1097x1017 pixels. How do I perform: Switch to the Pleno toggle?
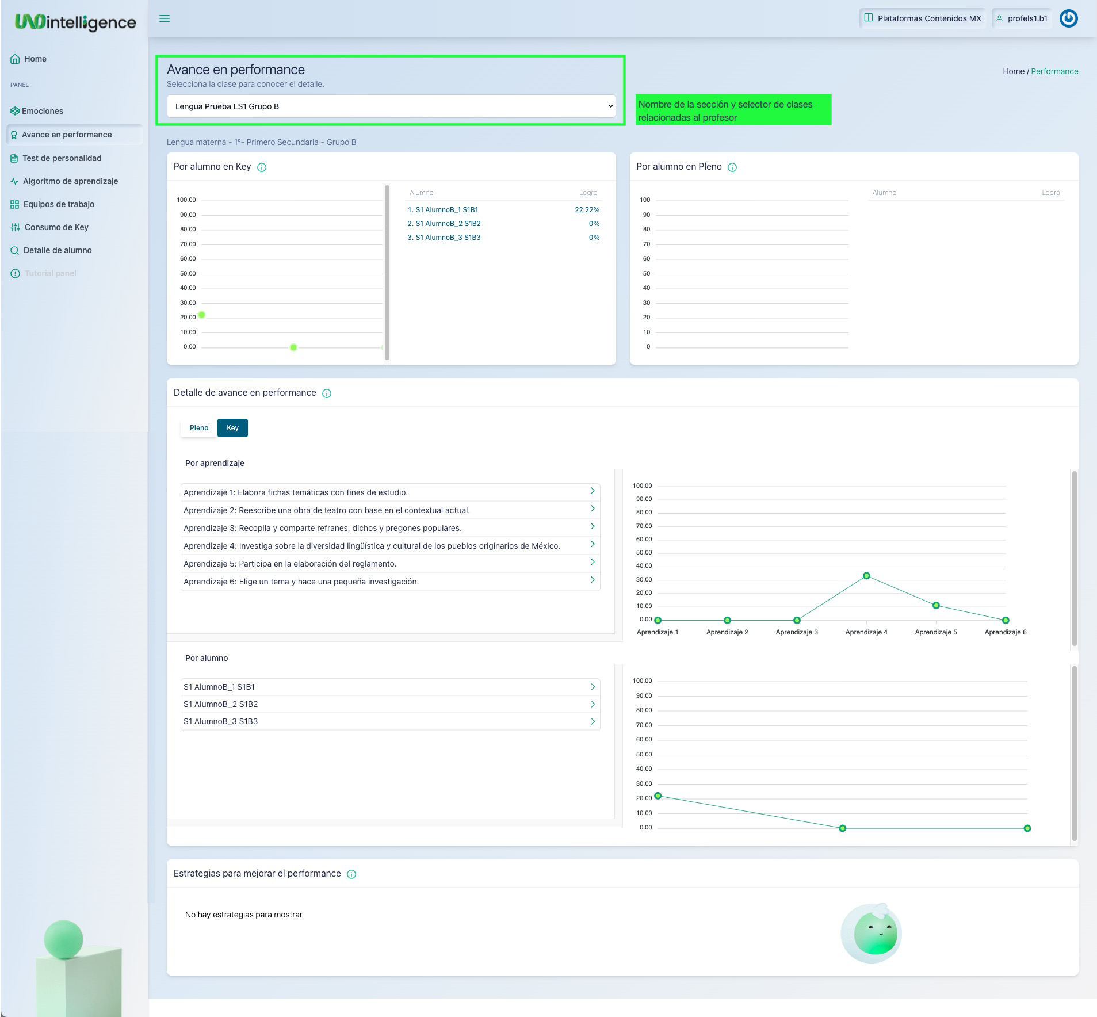pos(199,428)
